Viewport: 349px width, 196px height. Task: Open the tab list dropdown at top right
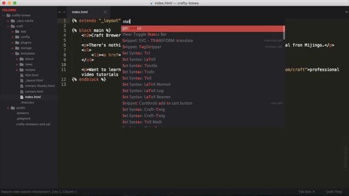[346, 12]
